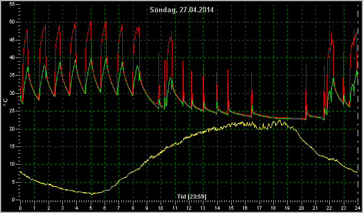The height and width of the screenshot is (213, 363).
Task: Click the 10 value on temperature axis
Action: (x=12, y=164)
